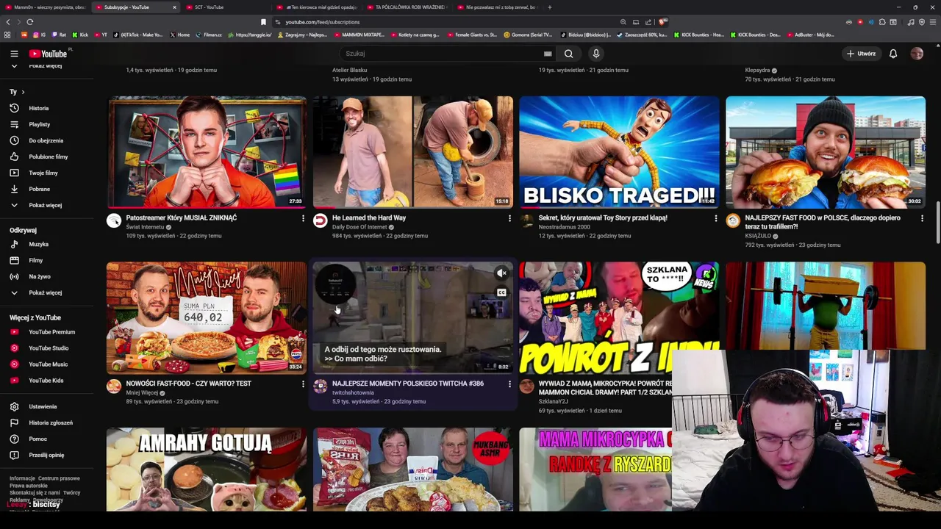Click the search magnifier button
The image size is (941, 529).
568,54
